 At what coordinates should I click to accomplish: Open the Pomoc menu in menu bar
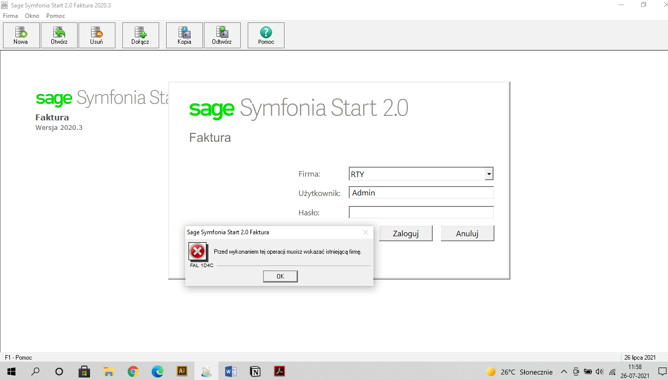click(x=56, y=16)
